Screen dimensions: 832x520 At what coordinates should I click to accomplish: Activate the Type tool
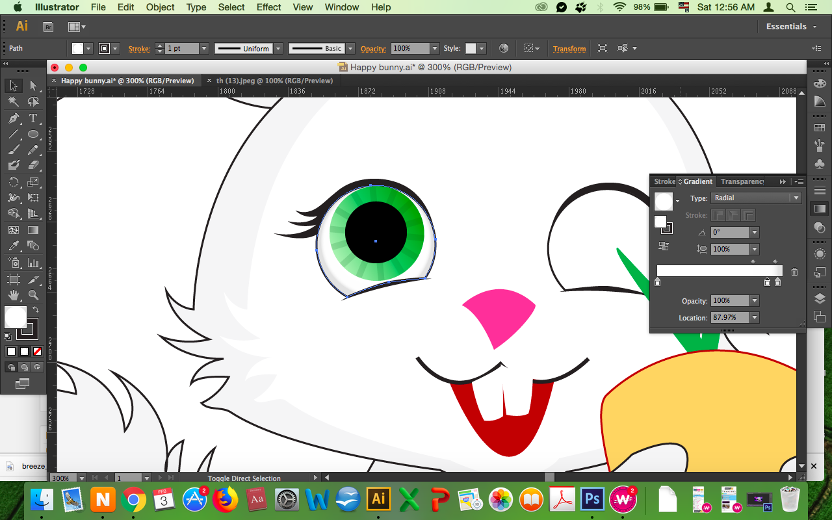click(x=33, y=118)
